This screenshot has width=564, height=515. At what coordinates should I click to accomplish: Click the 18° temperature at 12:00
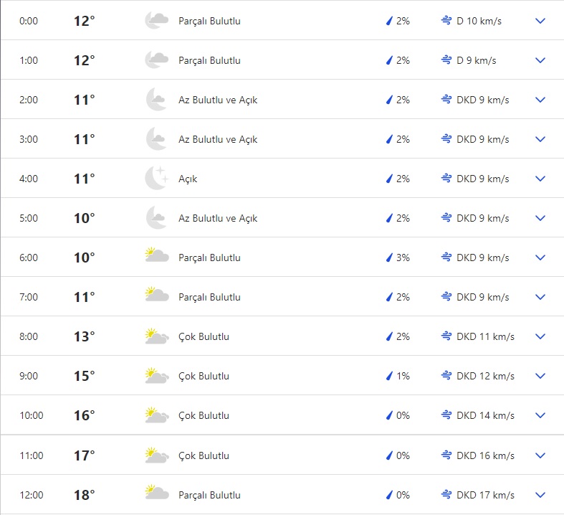pyautogui.click(x=84, y=495)
